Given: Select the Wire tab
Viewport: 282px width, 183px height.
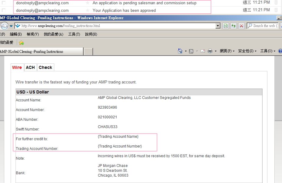Looking at the screenshot, I should 17,67.
